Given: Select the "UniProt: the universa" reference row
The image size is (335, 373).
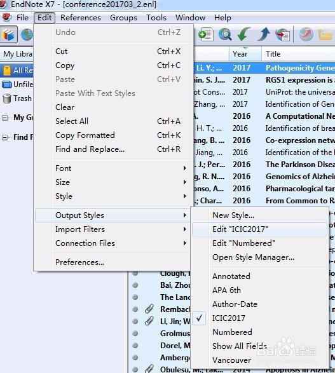Looking at the screenshot, I should pyautogui.click(x=264, y=92).
